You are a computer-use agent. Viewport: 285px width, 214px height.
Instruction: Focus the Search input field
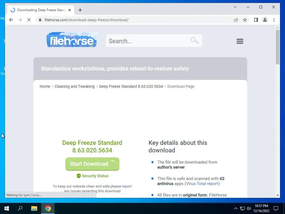coord(149,41)
